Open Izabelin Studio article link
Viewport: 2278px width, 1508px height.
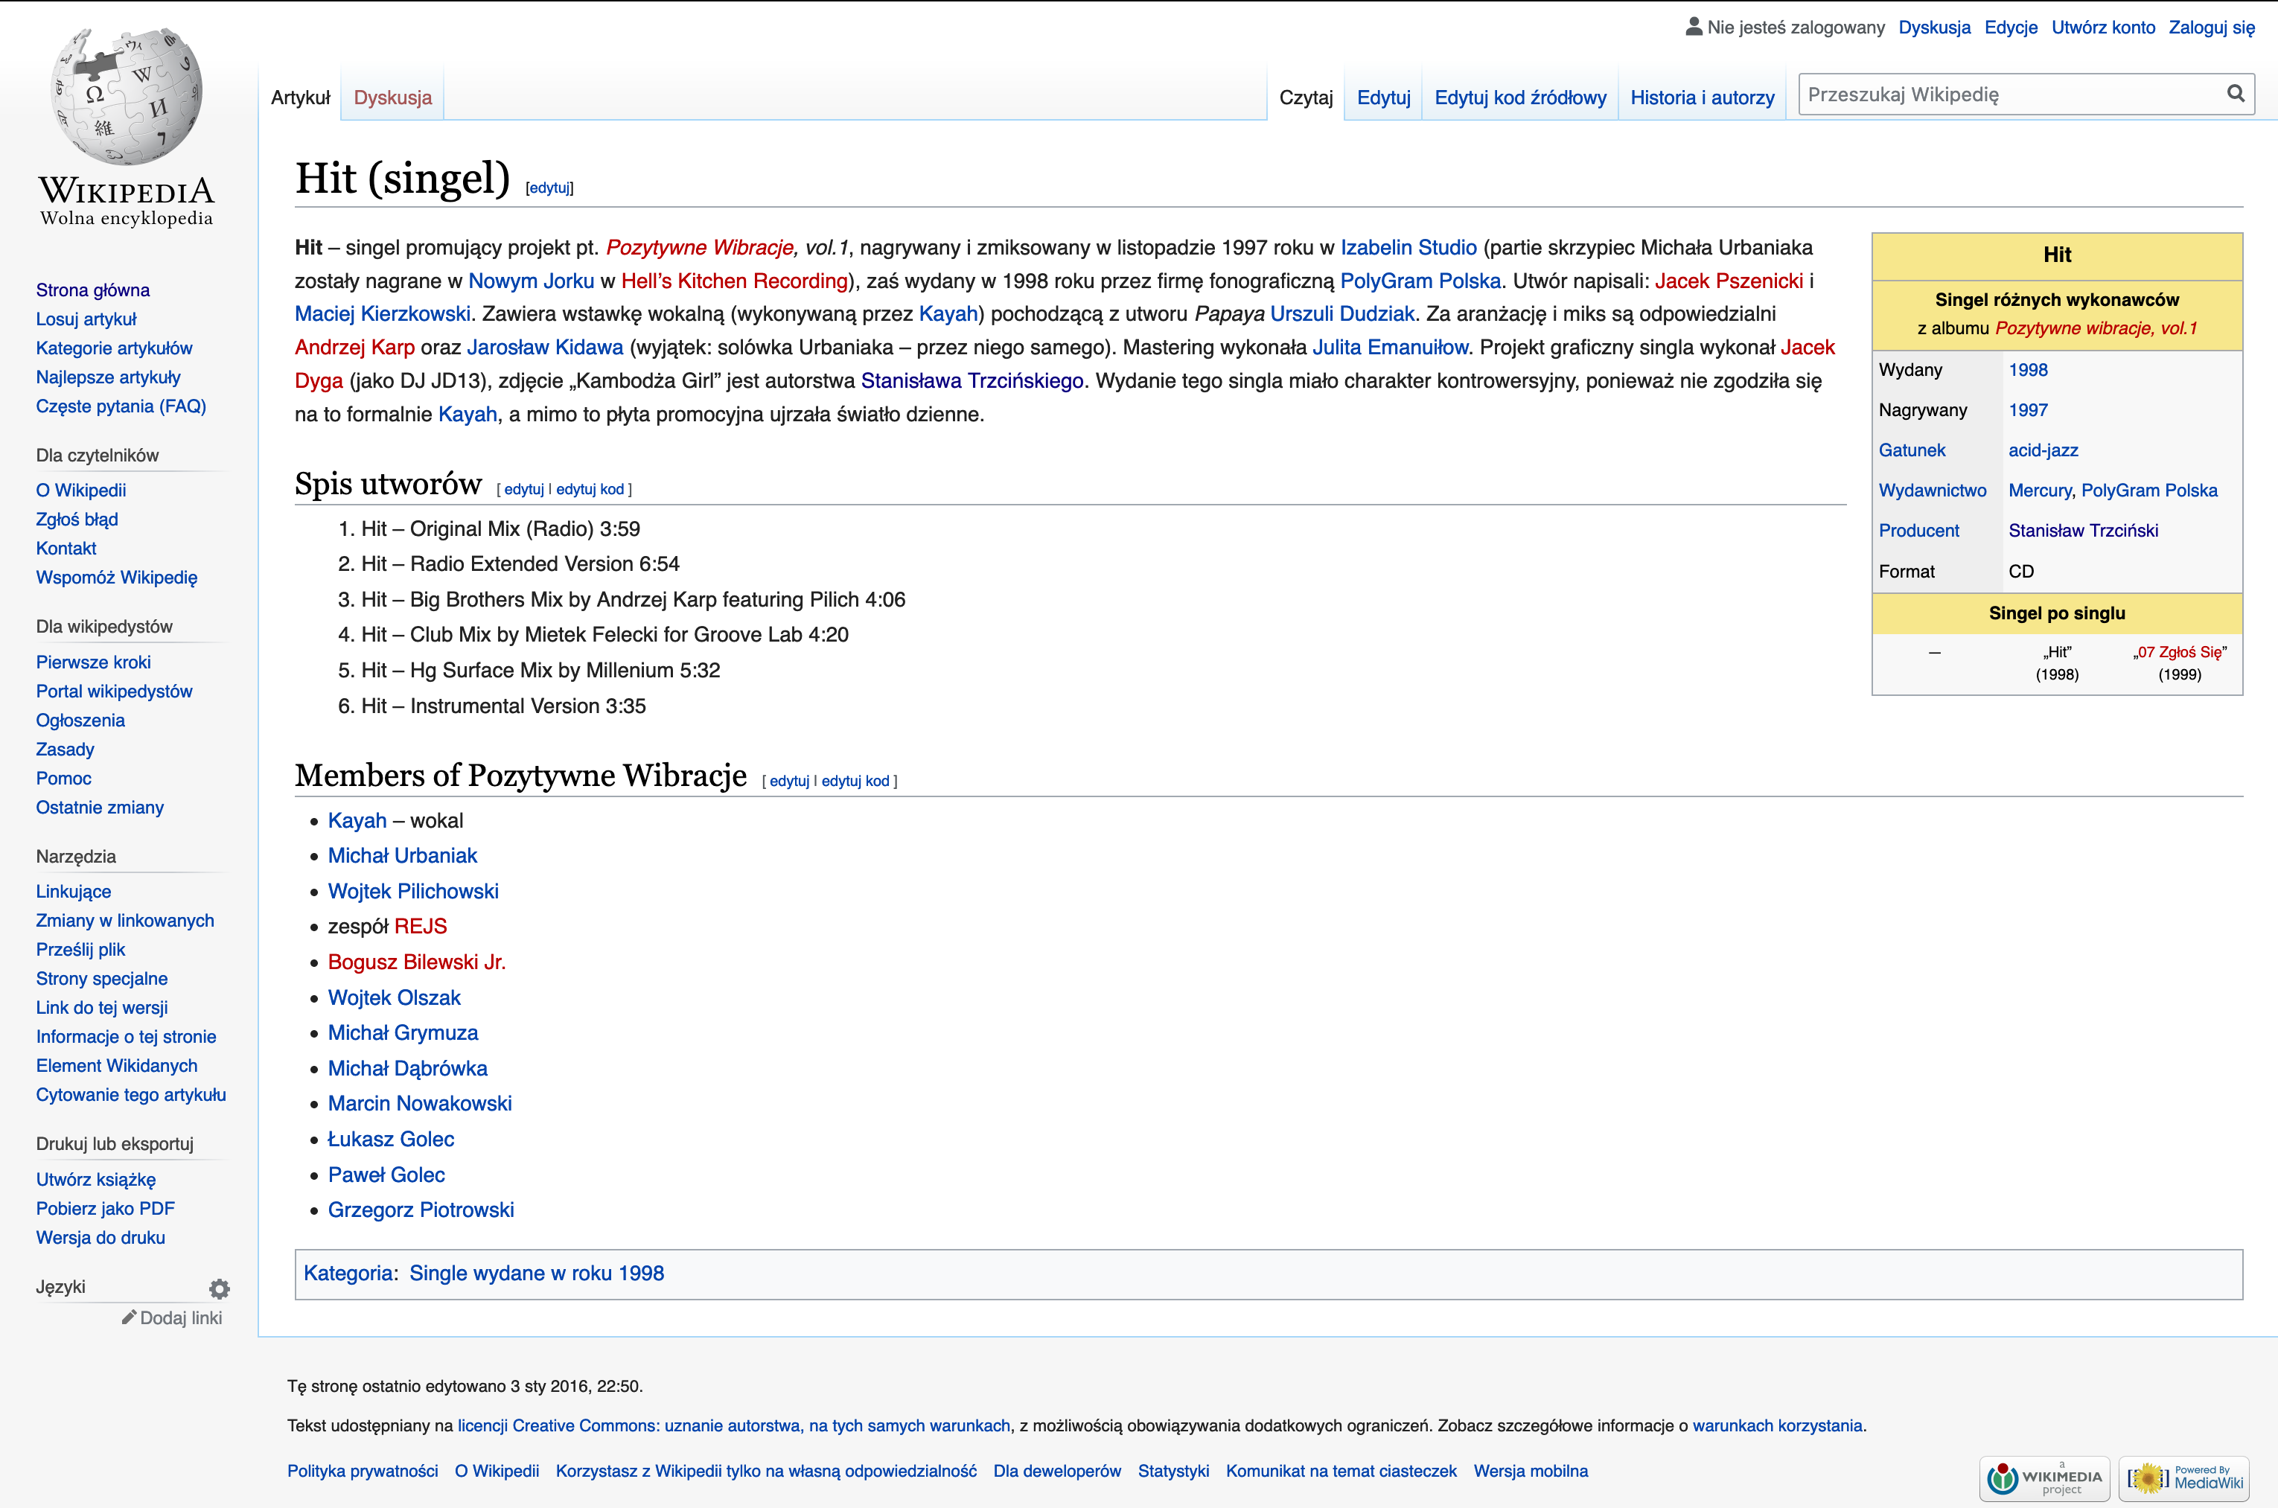(1408, 247)
